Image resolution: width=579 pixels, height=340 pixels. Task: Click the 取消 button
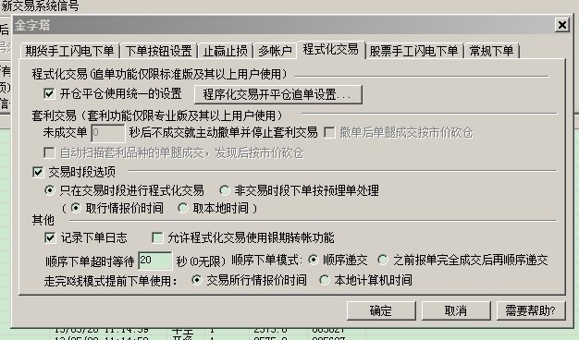point(456,310)
